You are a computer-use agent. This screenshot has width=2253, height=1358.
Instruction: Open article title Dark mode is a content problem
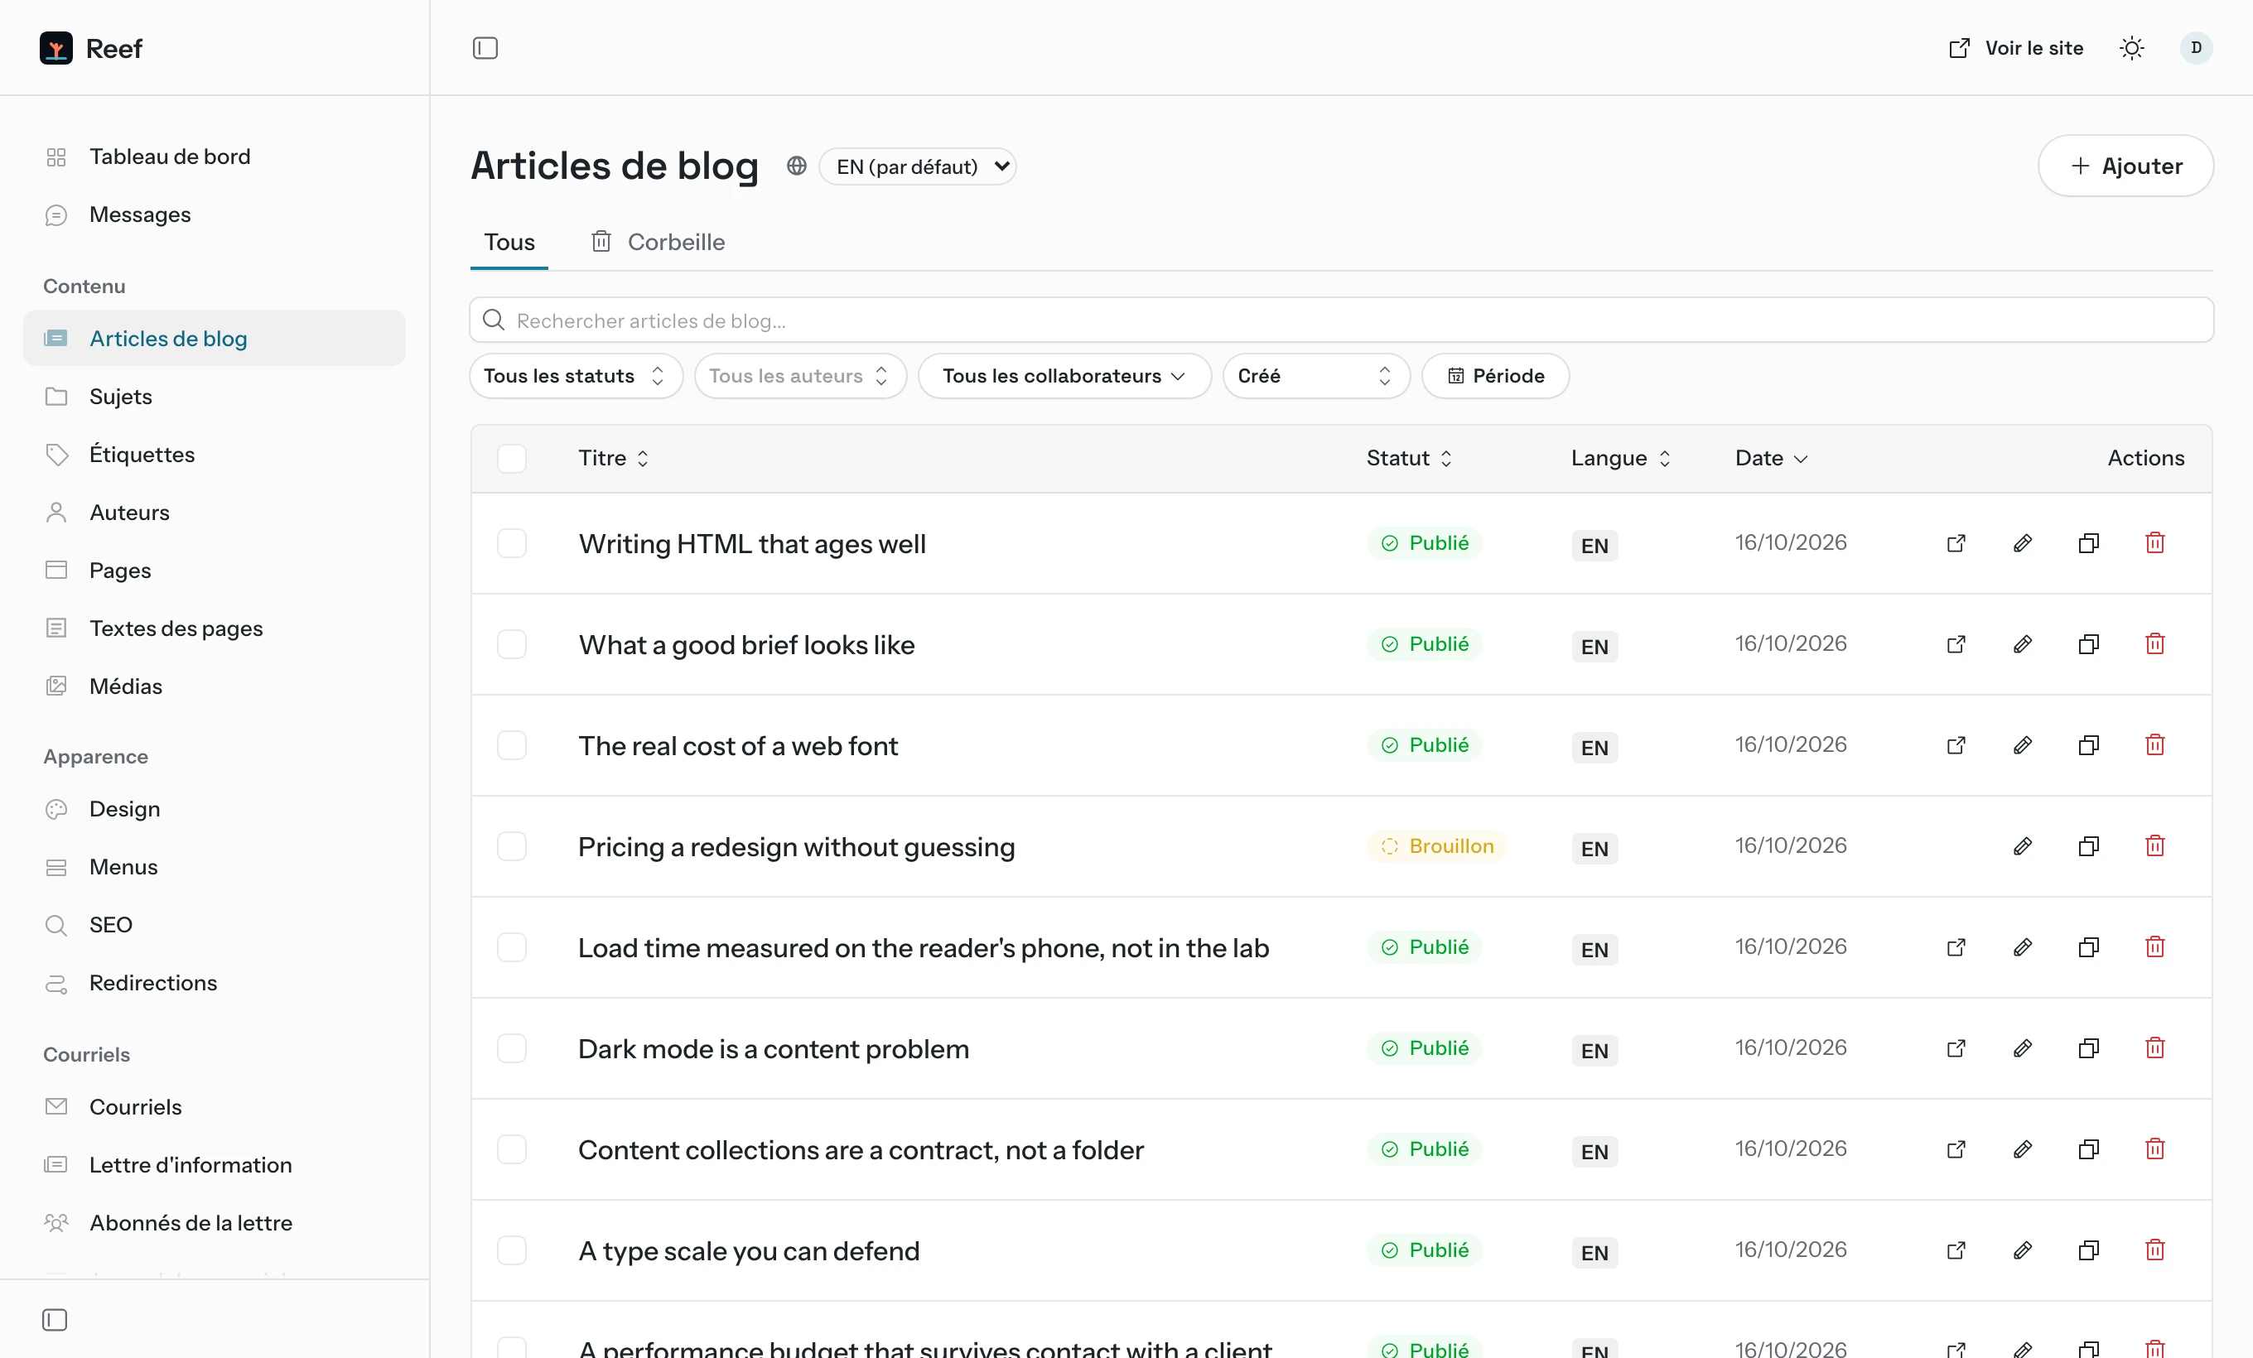pyautogui.click(x=773, y=1048)
